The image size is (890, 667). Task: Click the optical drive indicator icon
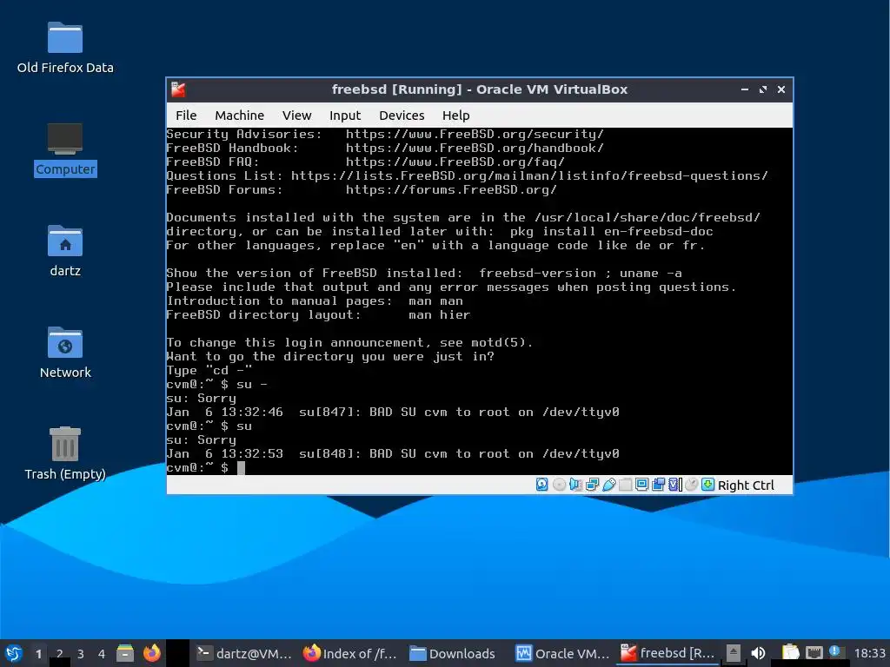(559, 485)
